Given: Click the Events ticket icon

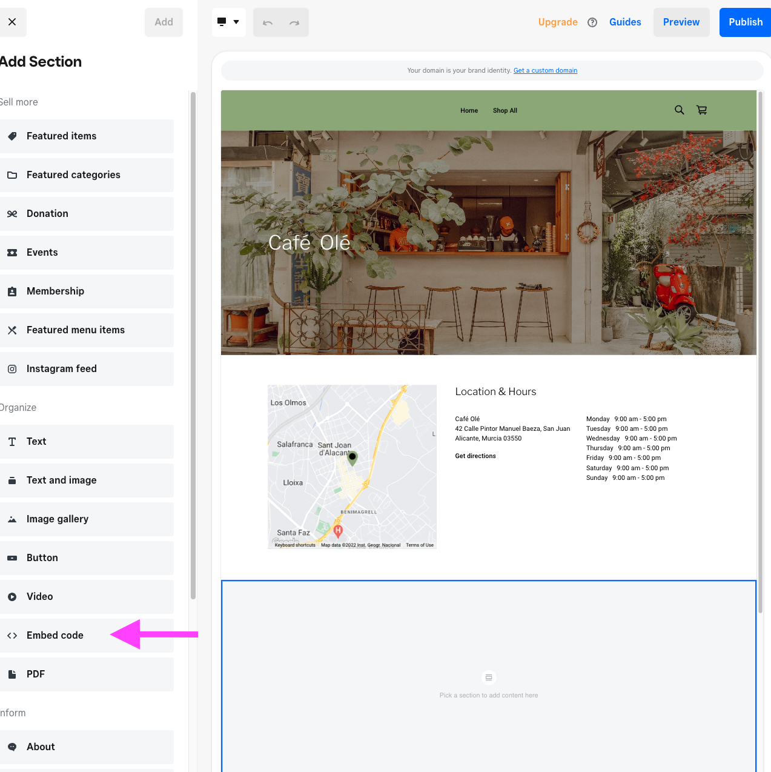Looking at the screenshot, I should click(12, 252).
